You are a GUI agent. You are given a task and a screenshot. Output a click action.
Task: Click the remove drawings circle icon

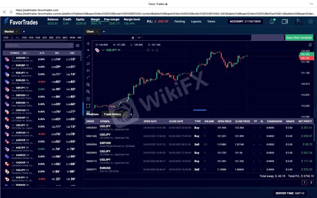point(88,99)
